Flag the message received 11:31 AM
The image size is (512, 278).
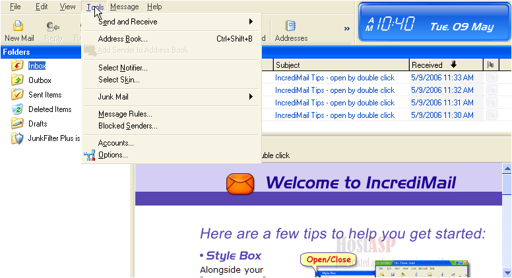(x=492, y=103)
